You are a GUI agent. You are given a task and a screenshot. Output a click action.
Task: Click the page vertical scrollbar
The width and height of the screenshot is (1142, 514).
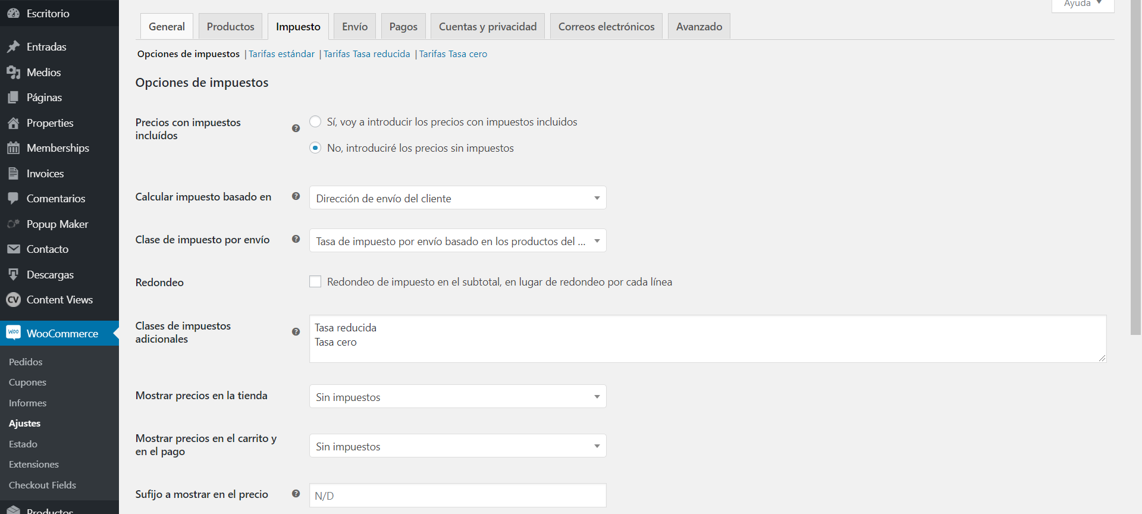point(1135,178)
